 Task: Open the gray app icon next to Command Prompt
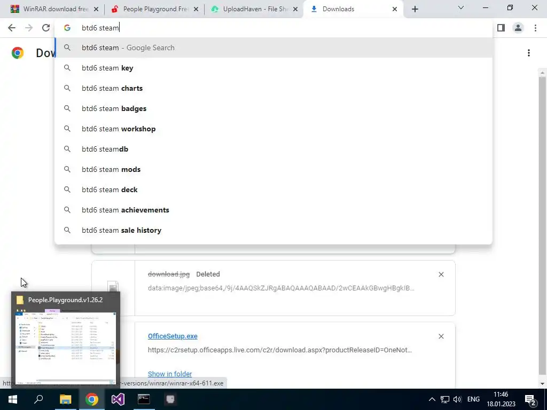point(170,399)
